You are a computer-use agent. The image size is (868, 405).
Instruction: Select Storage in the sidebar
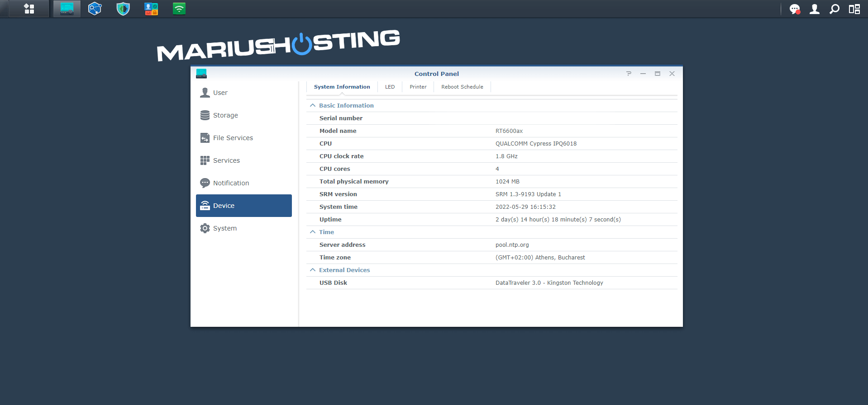(244, 115)
